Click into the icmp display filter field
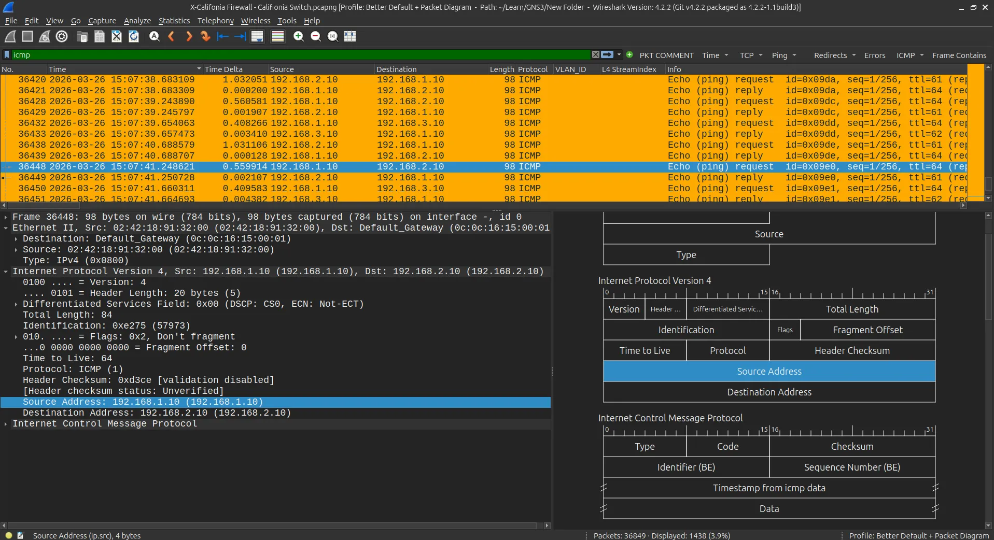Viewport: 994px width, 540px height. click(x=301, y=54)
